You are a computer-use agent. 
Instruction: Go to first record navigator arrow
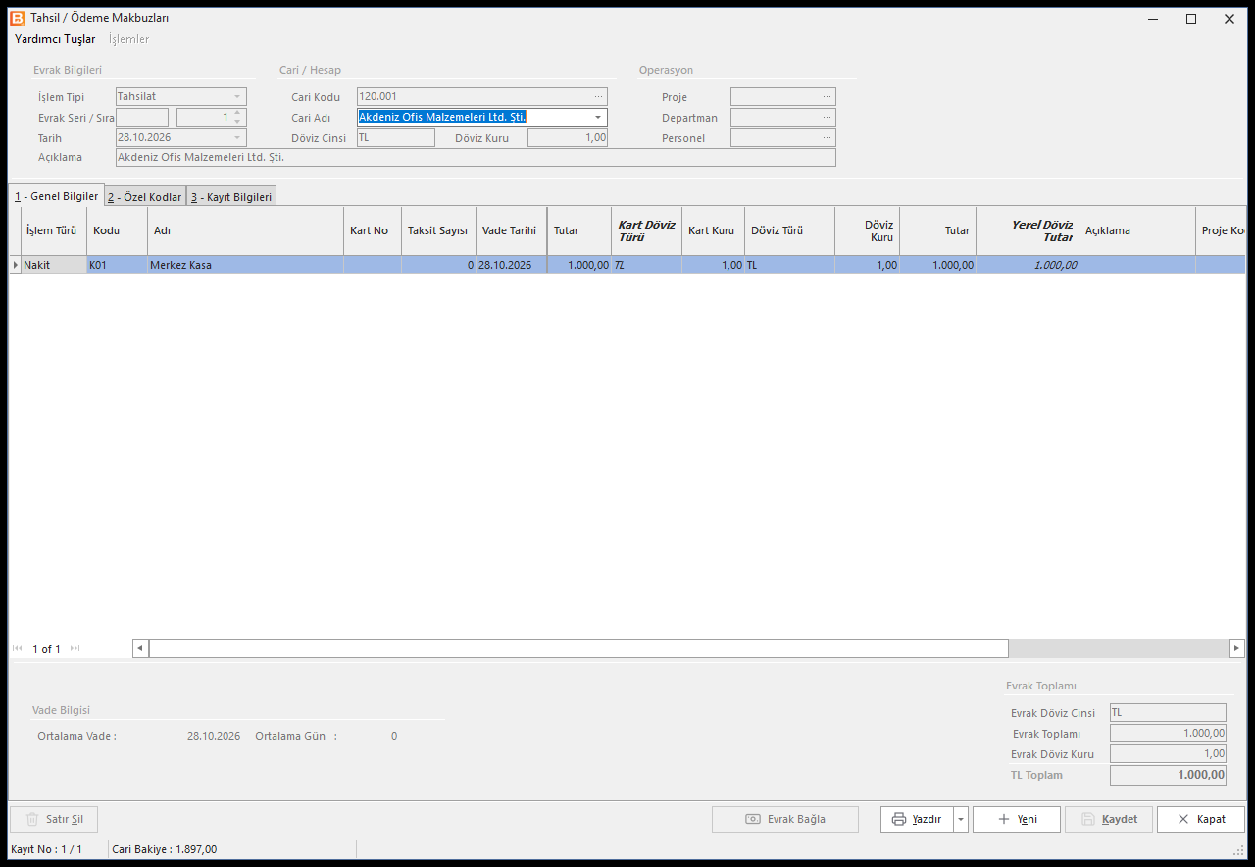[18, 648]
